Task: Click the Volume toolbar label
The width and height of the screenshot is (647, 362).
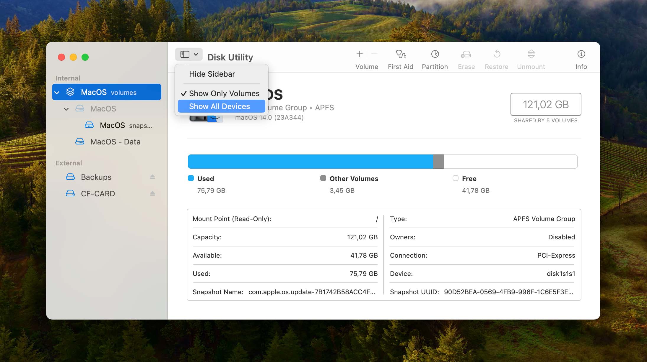Action: point(367,67)
